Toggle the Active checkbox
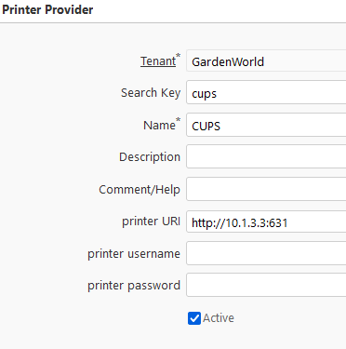This screenshot has width=346, height=349. click(194, 318)
